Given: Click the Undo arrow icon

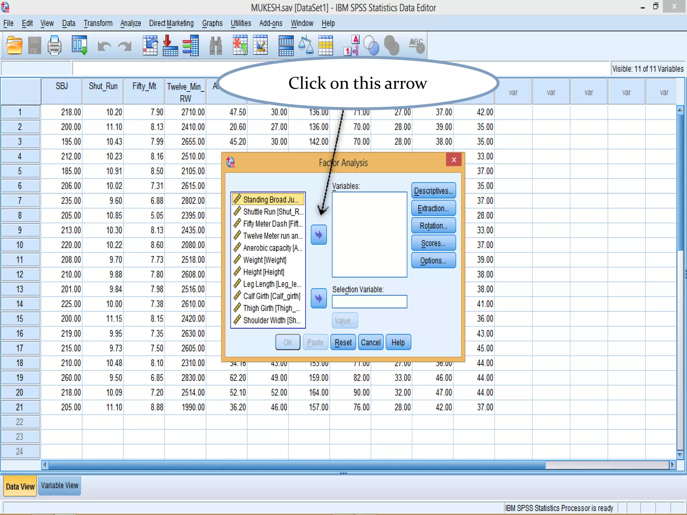Looking at the screenshot, I should coord(104,46).
